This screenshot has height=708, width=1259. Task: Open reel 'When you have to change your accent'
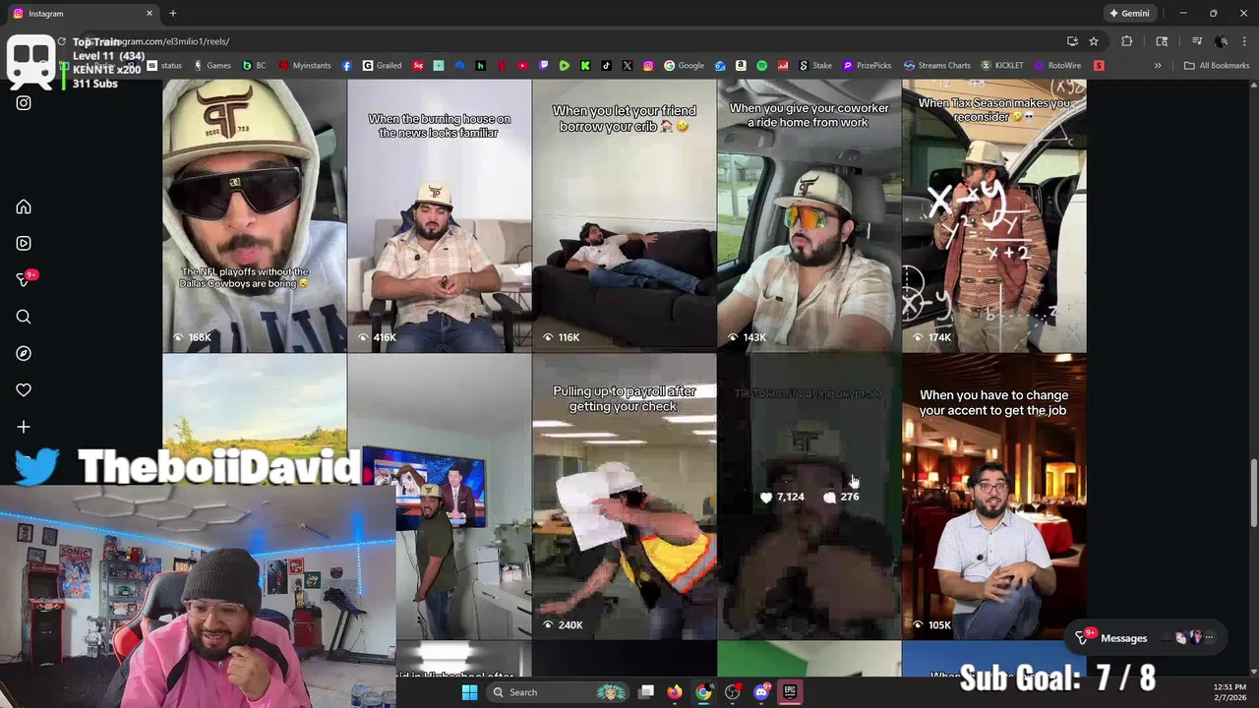tap(994, 497)
